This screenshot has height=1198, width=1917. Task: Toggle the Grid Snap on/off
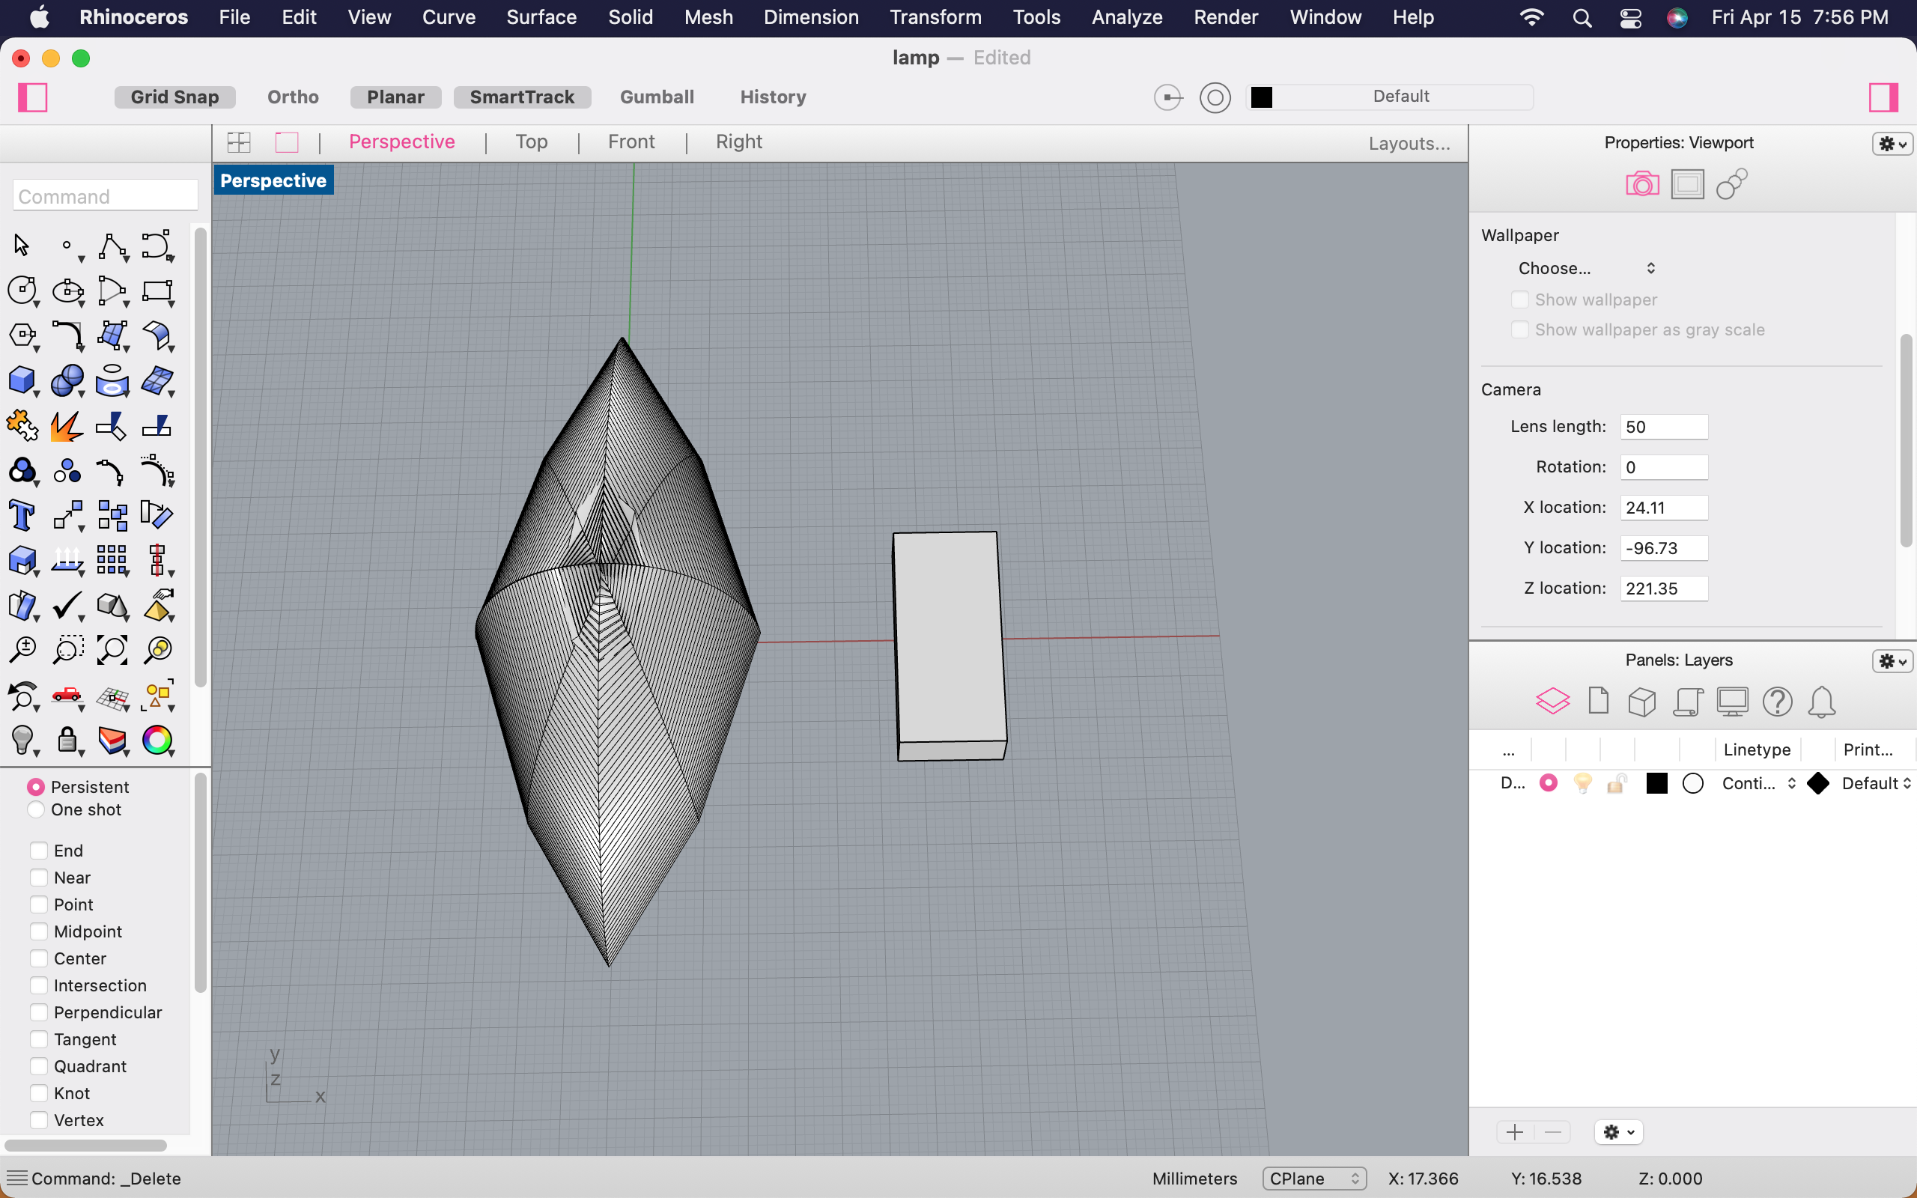coord(172,95)
